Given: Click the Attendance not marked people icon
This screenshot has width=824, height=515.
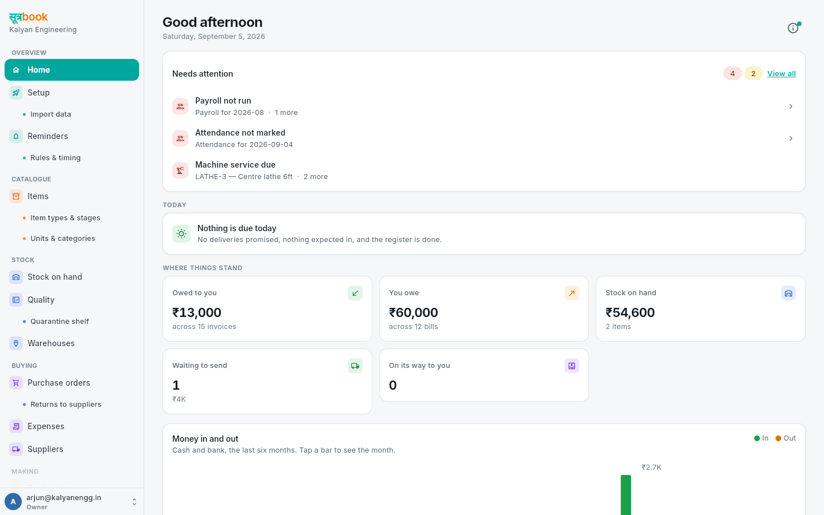Looking at the screenshot, I should (x=180, y=138).
